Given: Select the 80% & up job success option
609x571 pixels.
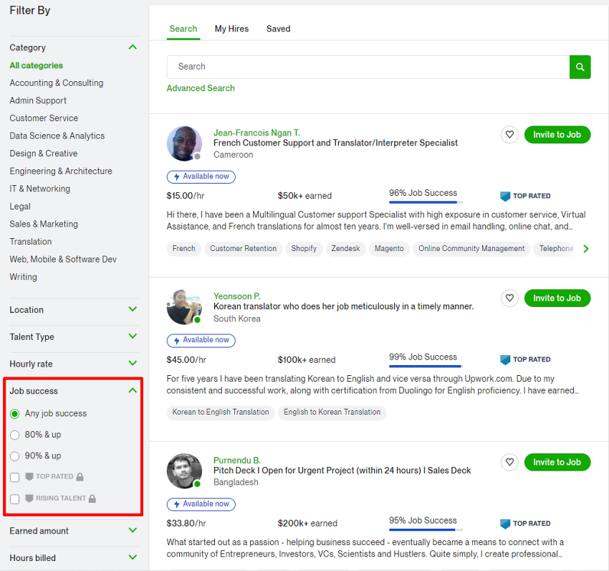Looking at the screenshot, I should click(x=15, y=434).
